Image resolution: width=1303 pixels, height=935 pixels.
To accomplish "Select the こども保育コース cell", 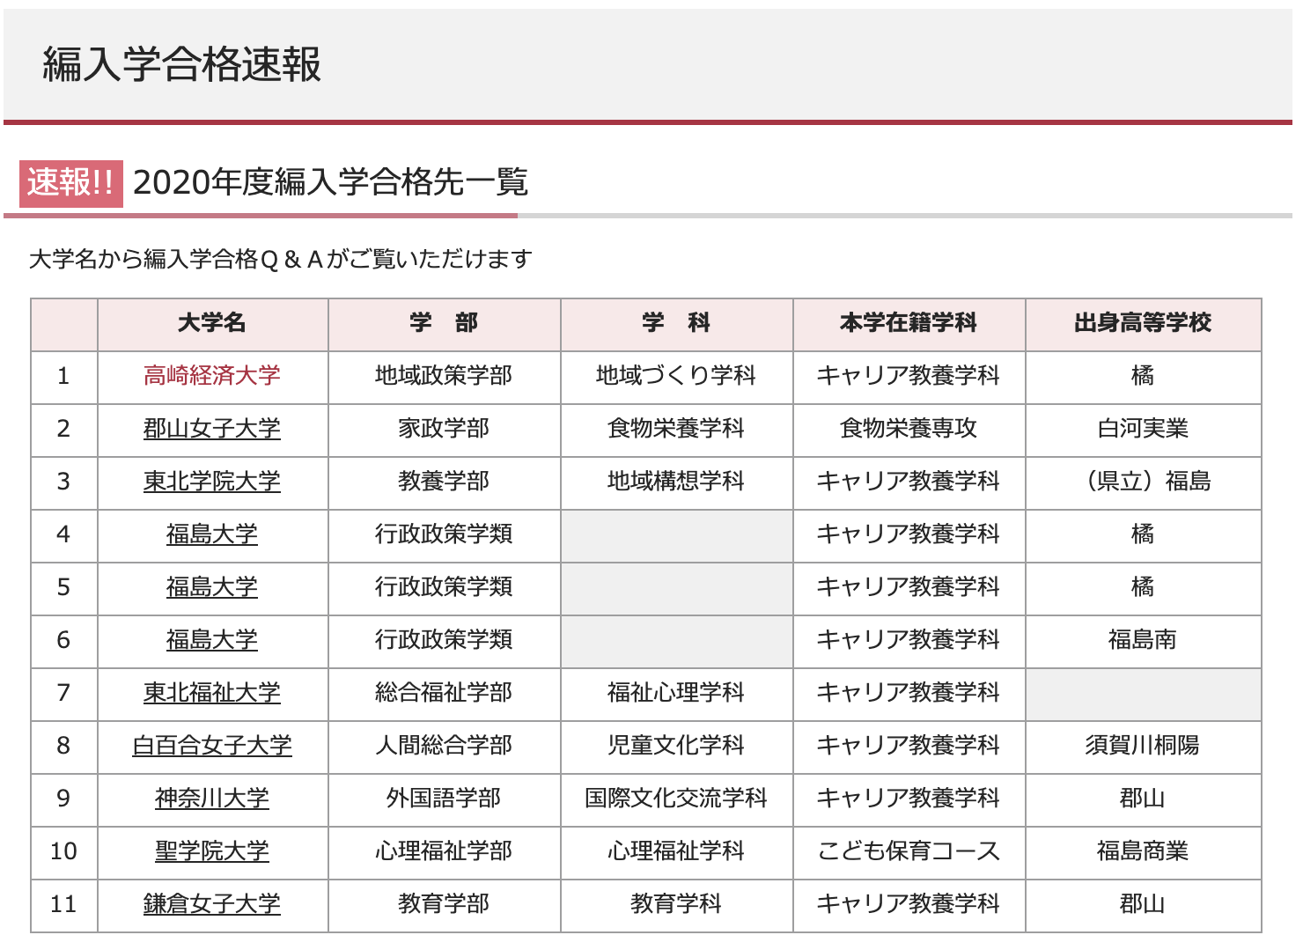I will pos(909,851).
